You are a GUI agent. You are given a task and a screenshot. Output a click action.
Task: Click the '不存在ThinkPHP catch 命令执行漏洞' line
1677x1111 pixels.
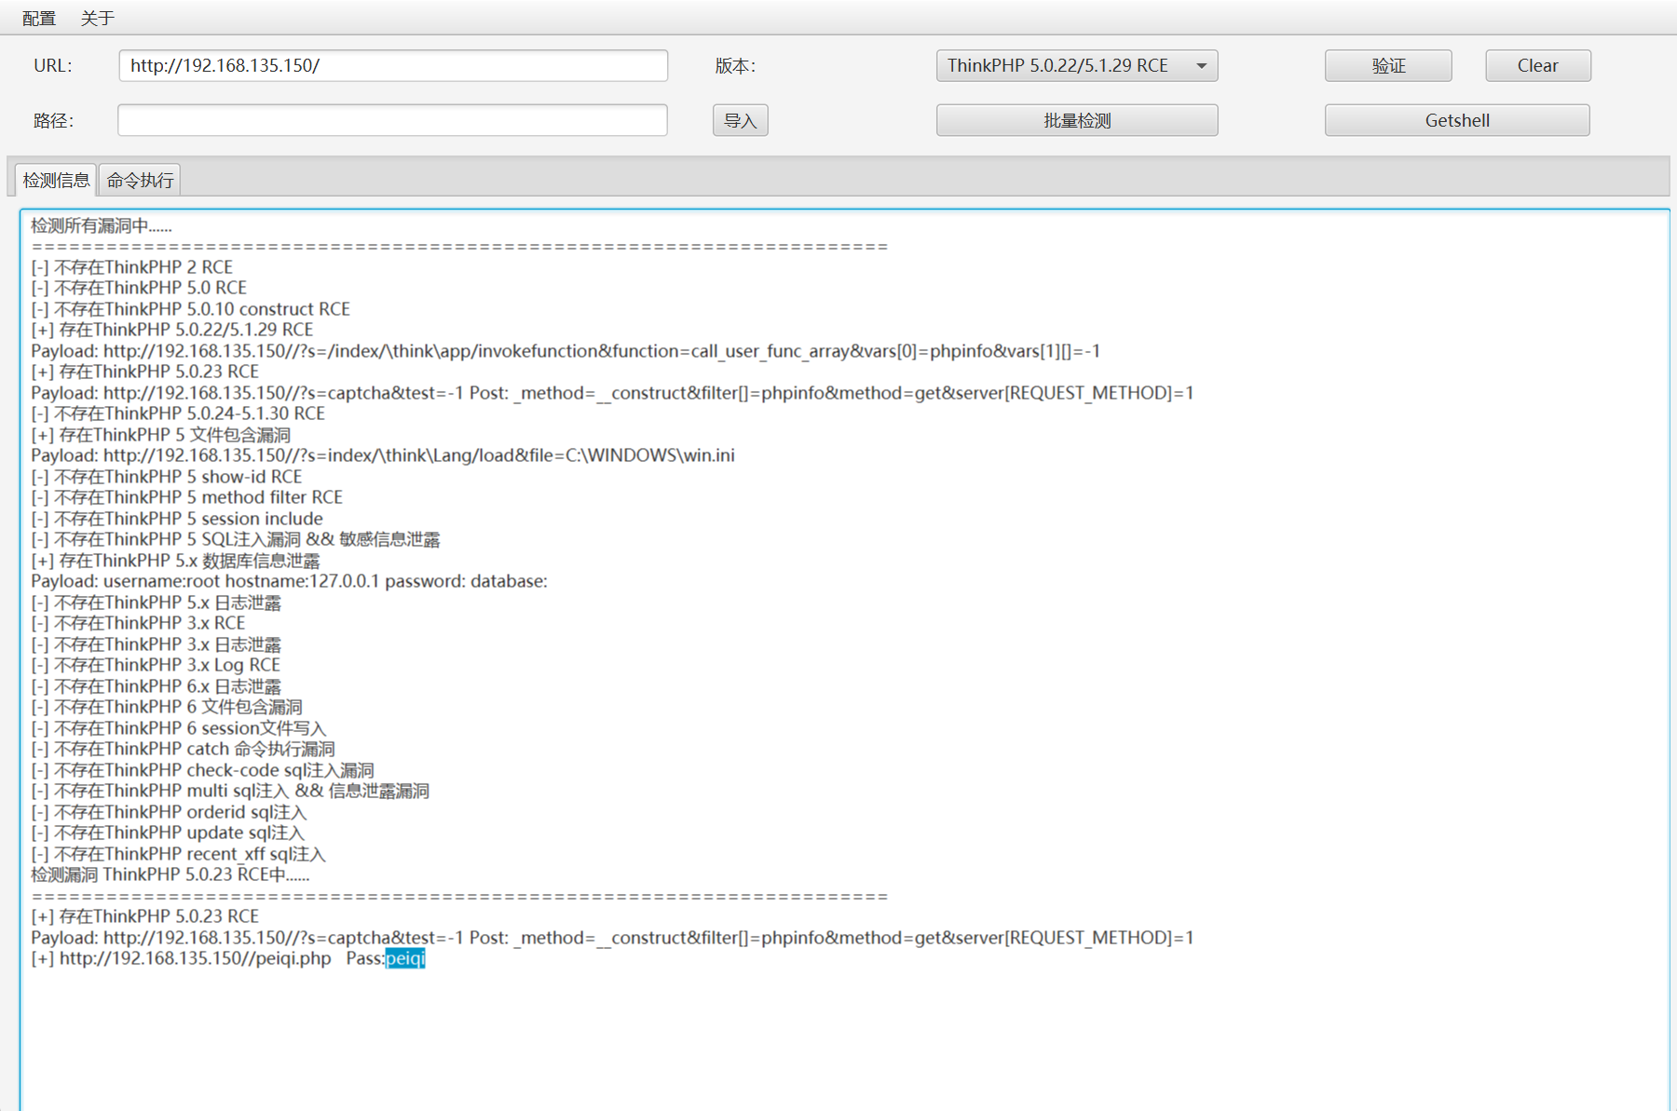[x=184, y=749]
